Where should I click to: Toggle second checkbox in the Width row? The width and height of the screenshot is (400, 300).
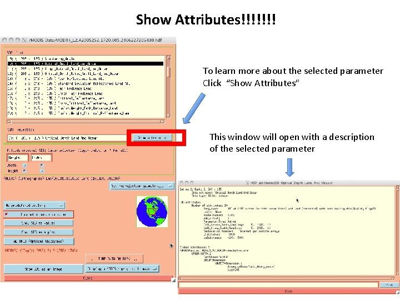(42, 166)
